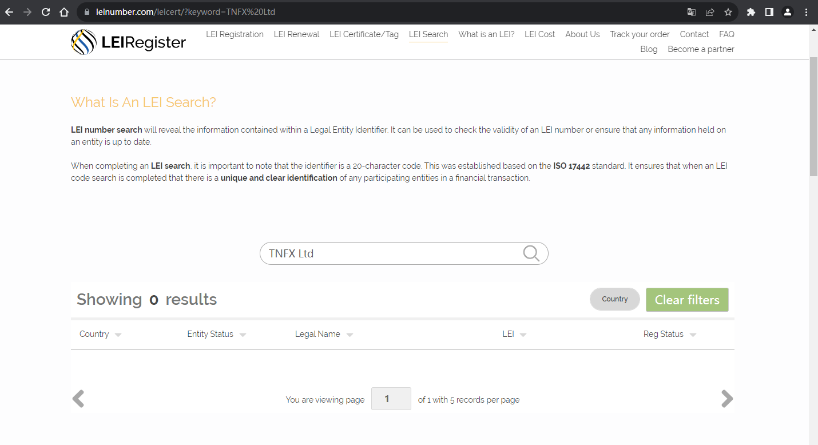Click 'of 1 with 5 records per page' text
Screen dimensions: 818x445
tap(469, 400)
